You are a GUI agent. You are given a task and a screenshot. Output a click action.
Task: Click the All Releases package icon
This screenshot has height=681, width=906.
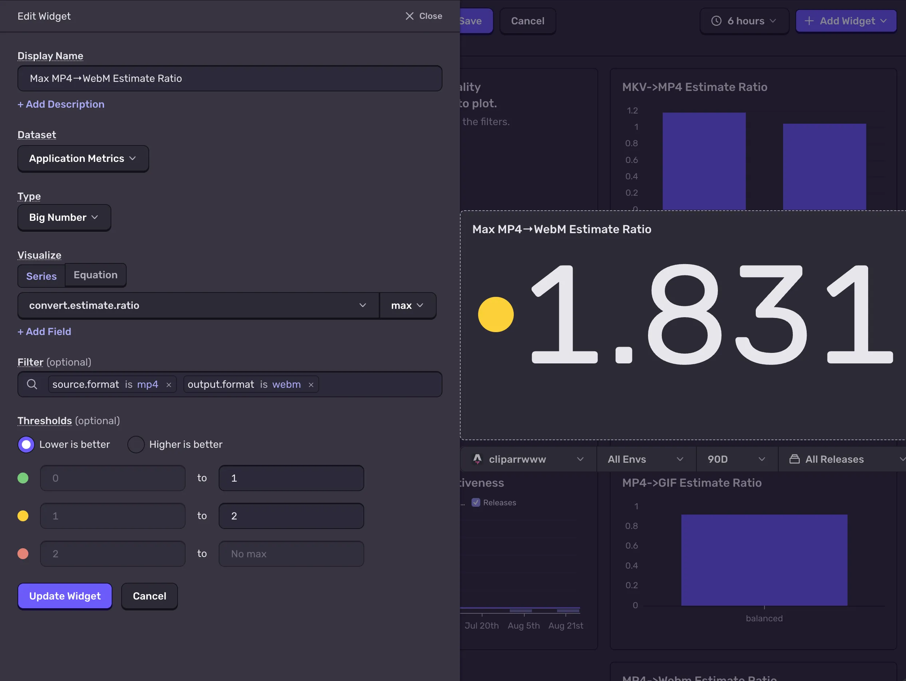coord(794,459)
